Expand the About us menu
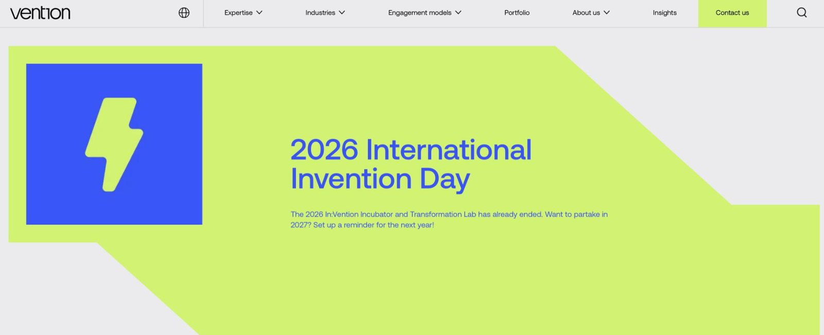Viewport: 824px width, 335px height. coord(591,13)
